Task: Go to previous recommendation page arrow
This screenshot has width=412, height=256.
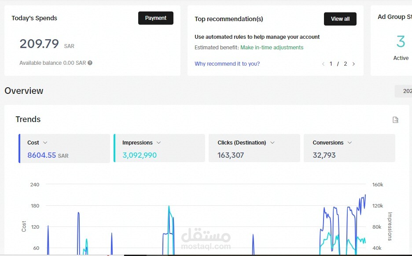Action: (x=323, y=64)
